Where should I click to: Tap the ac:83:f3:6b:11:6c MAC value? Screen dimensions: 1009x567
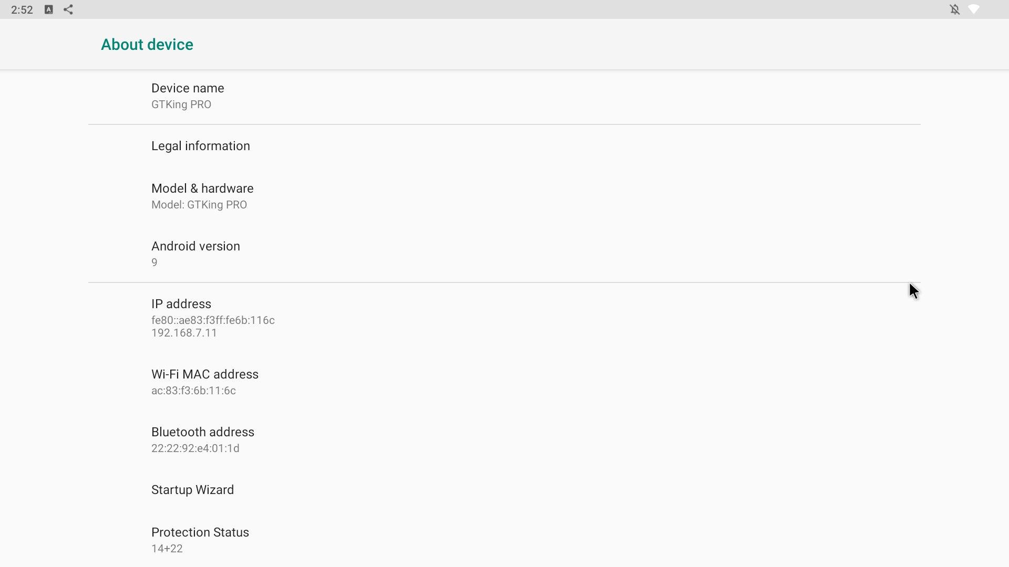pyautogui.click(x=193, y=391)
